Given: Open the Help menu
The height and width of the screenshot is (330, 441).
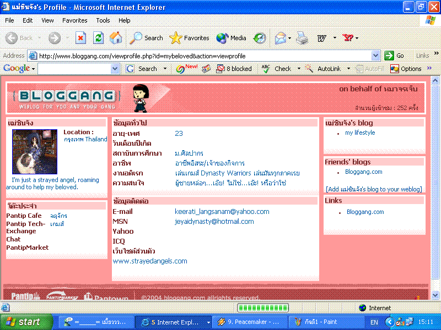Looking at the screenshot, I should click(x=124, y=20).
